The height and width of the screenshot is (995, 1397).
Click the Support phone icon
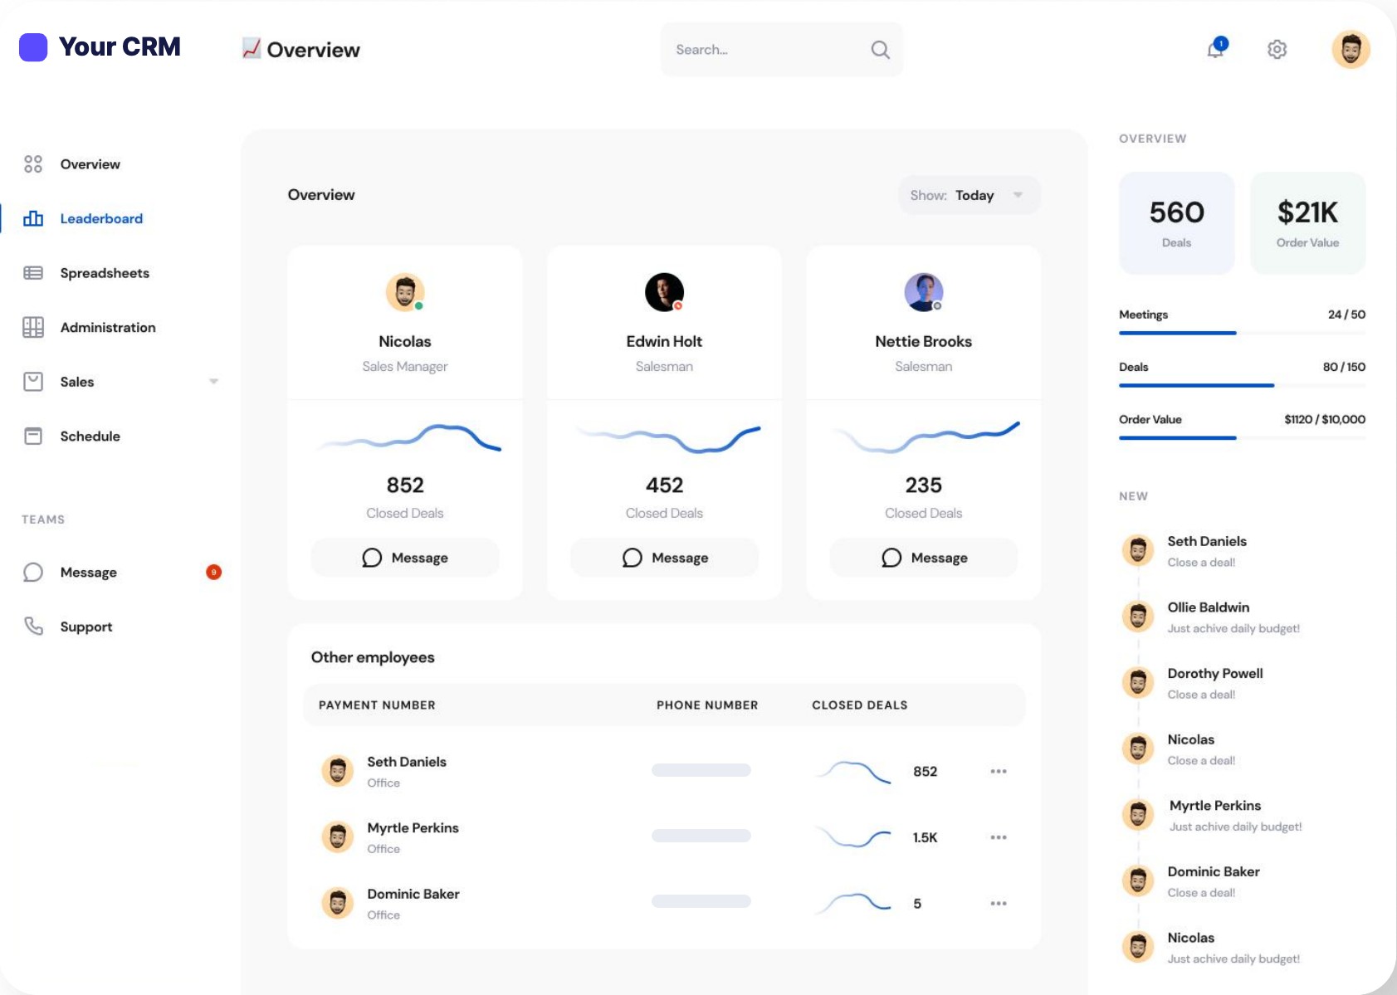[33, 627]
